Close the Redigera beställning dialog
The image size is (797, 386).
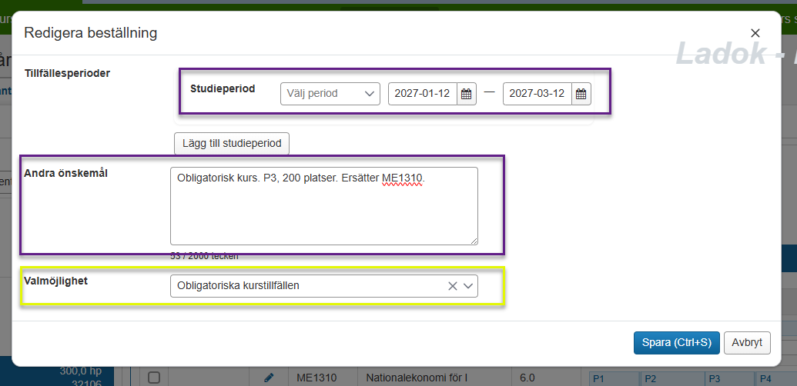[x=755, y=33]
